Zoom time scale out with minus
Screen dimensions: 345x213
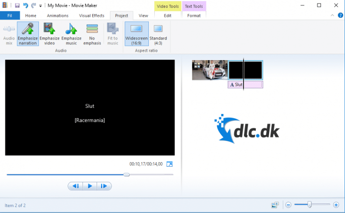click(x=288, y=205)
